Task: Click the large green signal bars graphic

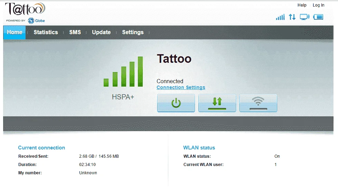Action: click(x=123, y=72)
